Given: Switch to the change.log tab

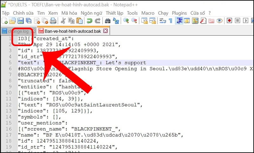Looking at the screenshot, I should [18, 31].
